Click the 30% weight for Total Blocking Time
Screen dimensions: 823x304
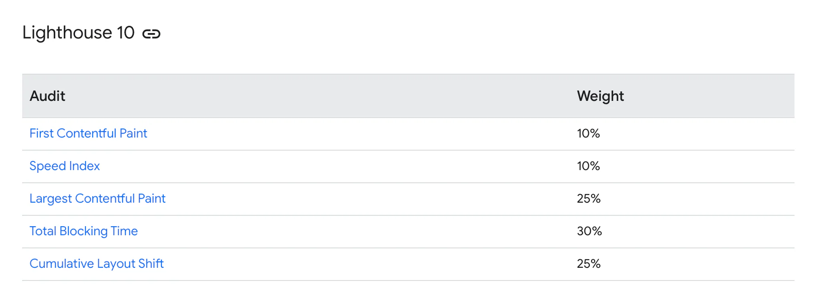589,231
